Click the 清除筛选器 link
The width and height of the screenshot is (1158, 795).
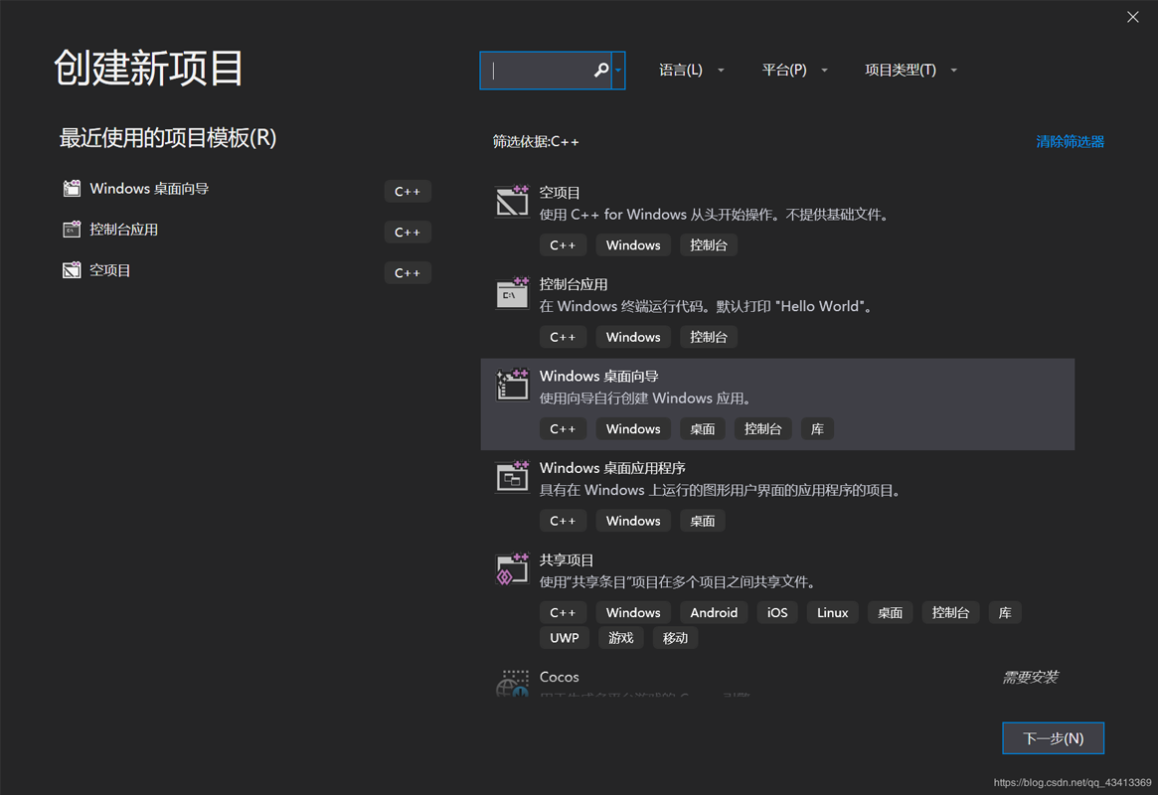pyautogui.click(x=1070, y=142)
